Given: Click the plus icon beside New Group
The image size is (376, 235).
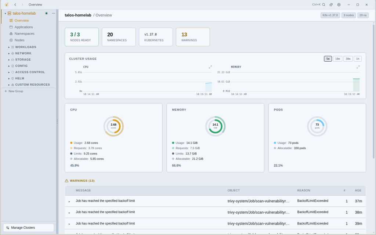Looking at the screenshot, I should [6, 91].
